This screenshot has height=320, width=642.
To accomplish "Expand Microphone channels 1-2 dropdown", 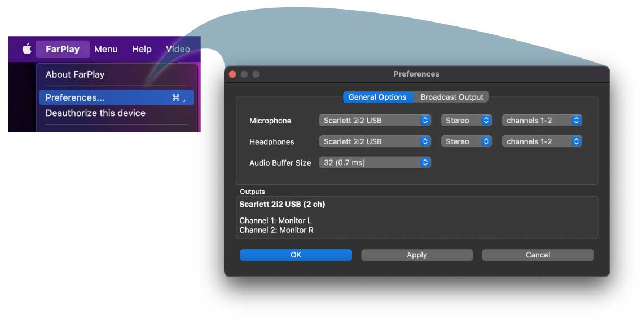I will pos(542,121).
